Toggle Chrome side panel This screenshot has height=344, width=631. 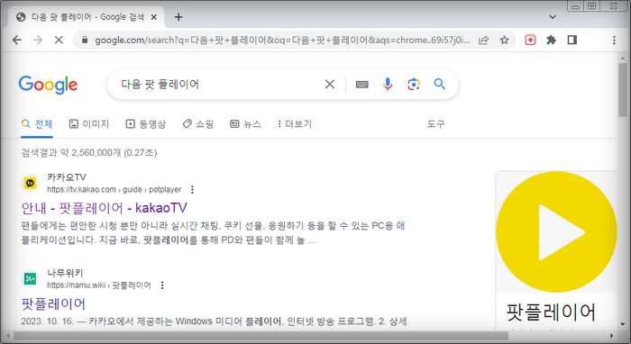point(572,40)
